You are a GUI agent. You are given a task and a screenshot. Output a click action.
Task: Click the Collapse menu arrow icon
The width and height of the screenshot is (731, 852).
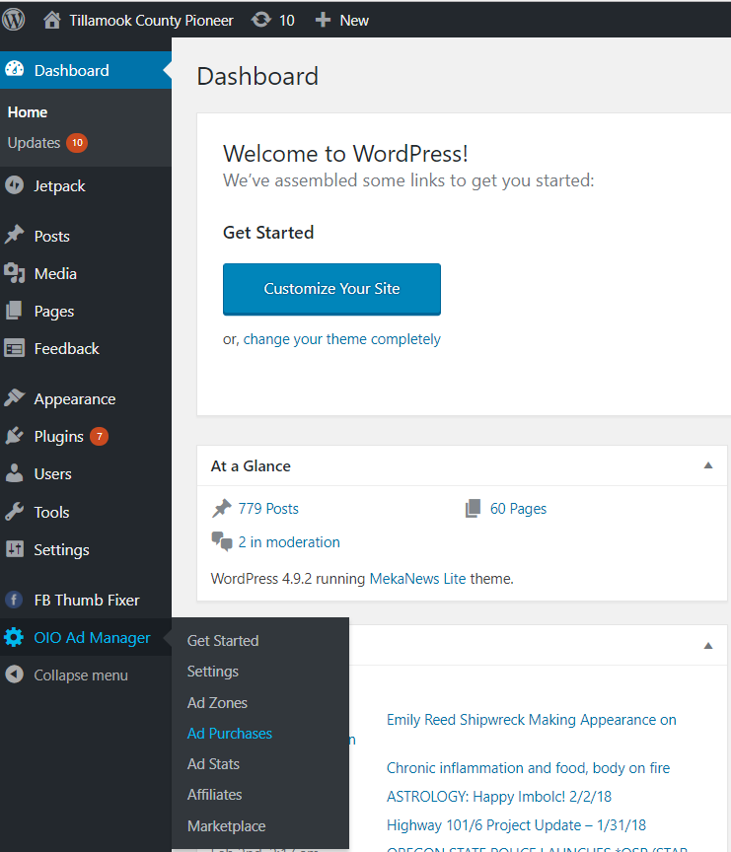coord(14,674)
